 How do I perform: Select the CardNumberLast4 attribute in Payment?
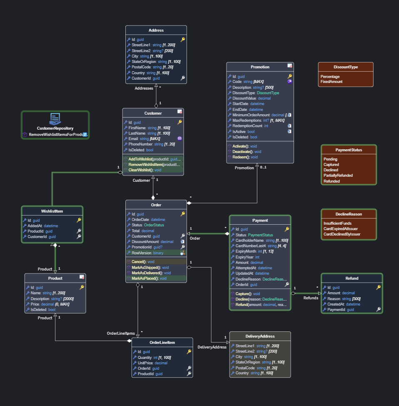click(260, 246)
